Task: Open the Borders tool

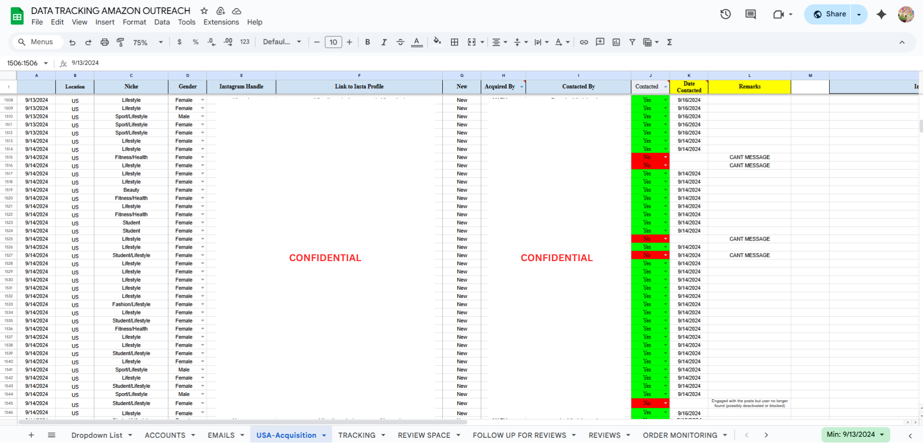Action: click(x=454, y=42)
